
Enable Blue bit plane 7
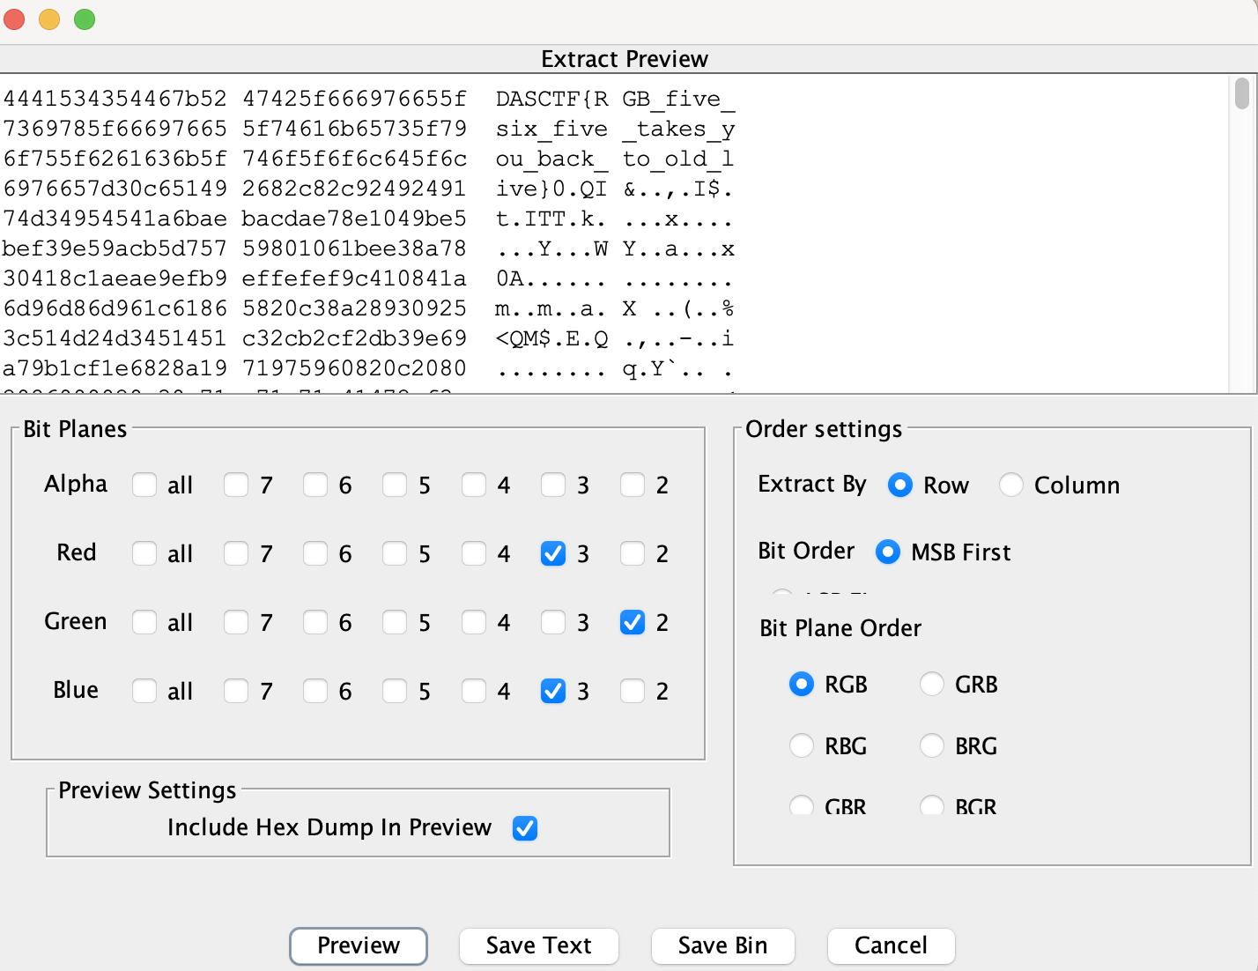[x=236, y=691]
